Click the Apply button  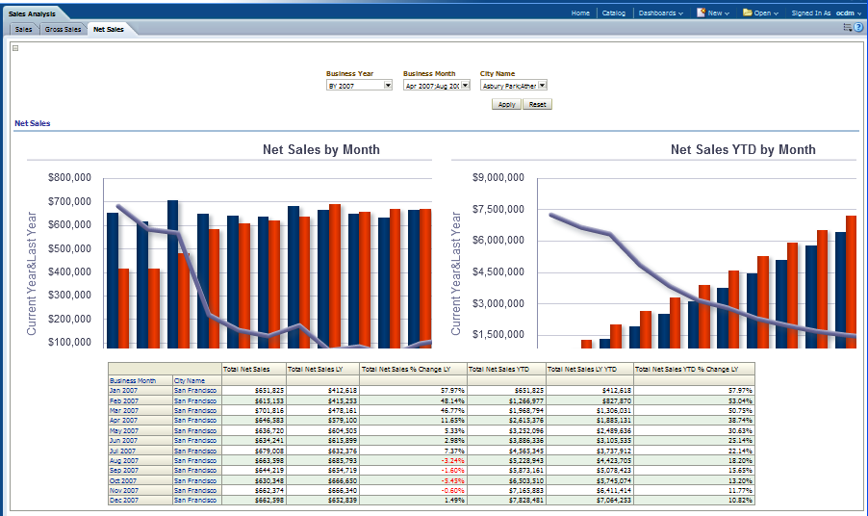pyautogui.click(x=506, y=104)
